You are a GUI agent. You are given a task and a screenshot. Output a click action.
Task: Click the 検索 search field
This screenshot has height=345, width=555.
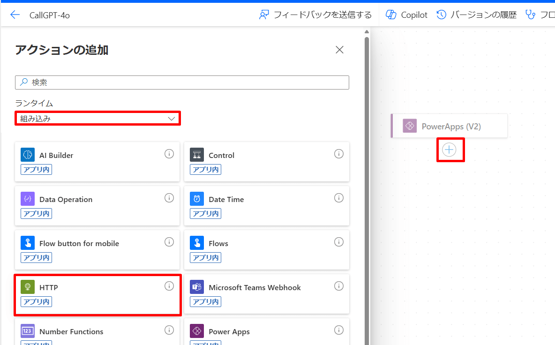pyautogui.click(x=182, y=82)
